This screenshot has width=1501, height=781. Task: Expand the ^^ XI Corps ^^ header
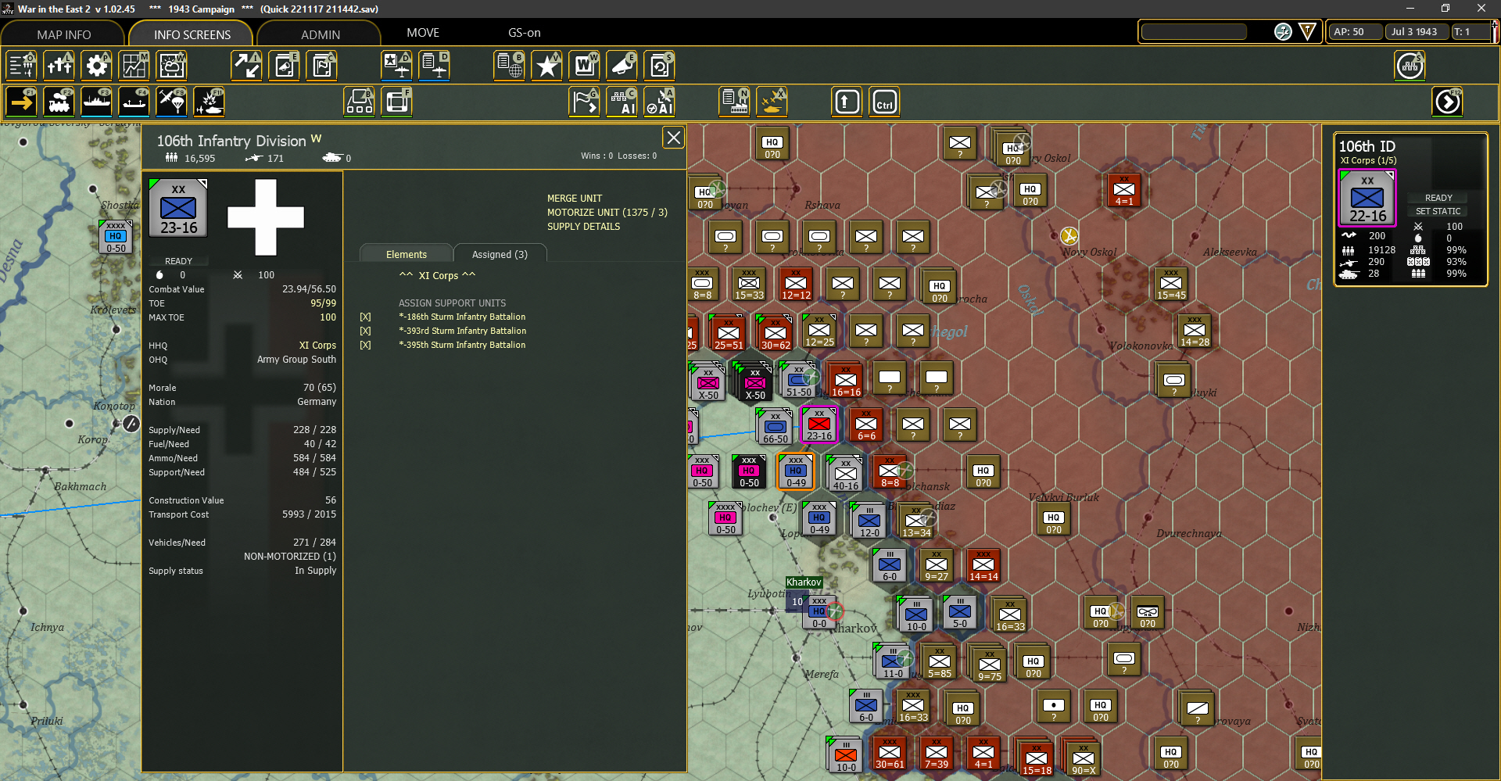(437, 275)
